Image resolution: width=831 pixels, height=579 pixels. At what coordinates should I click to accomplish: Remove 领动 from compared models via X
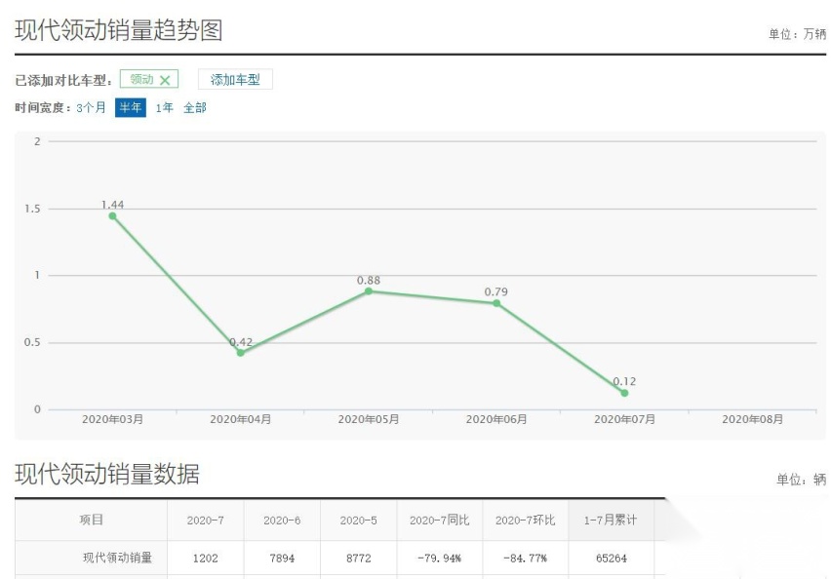165,81
